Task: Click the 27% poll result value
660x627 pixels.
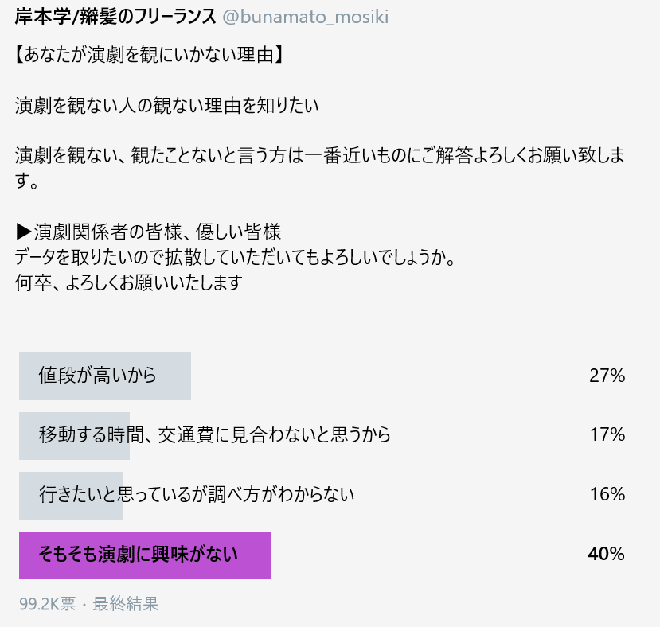Action: (x=607, y=376)
